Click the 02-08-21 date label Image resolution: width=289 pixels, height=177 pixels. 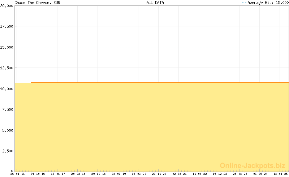[x=180, y=174]
